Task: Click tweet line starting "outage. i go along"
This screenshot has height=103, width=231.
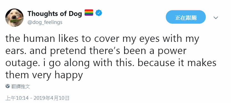Action: pos(111,63)
